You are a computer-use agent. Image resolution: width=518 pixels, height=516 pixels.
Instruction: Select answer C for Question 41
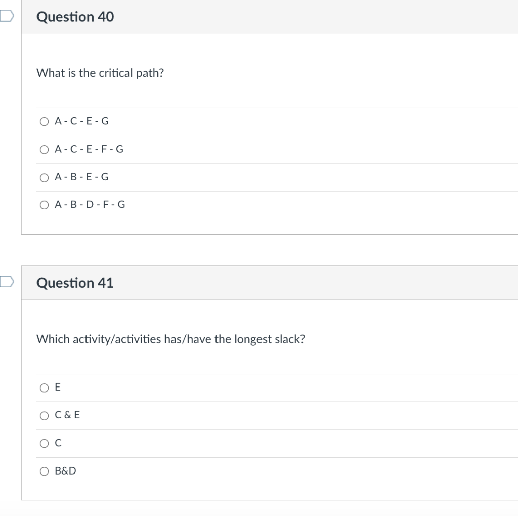coord(44,443)
